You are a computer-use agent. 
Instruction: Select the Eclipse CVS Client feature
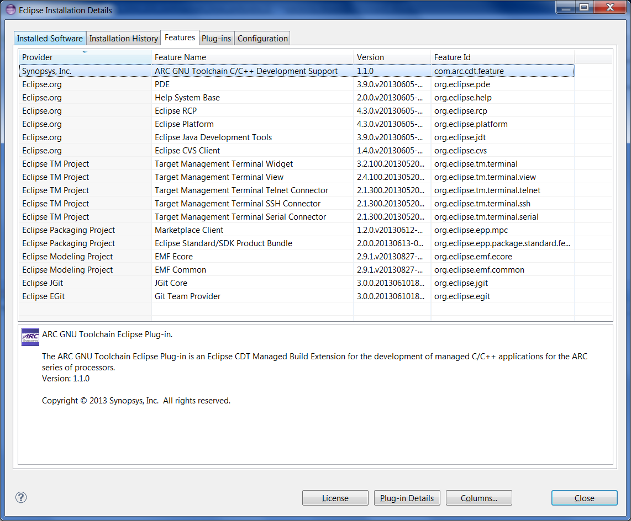[187, 151]
